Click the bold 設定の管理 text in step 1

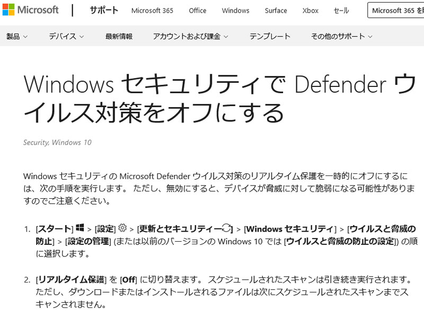tap(88, 241)
